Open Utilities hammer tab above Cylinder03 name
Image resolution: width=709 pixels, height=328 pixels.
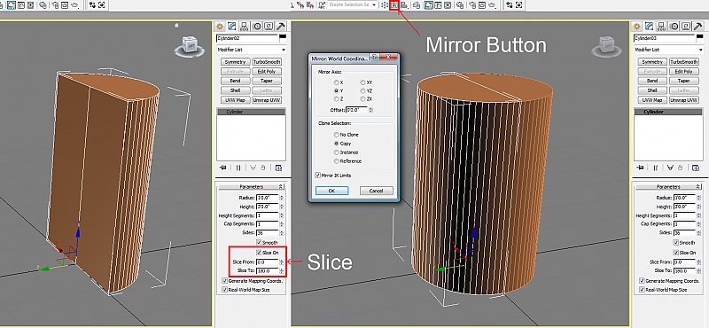(x=698, y=27)
